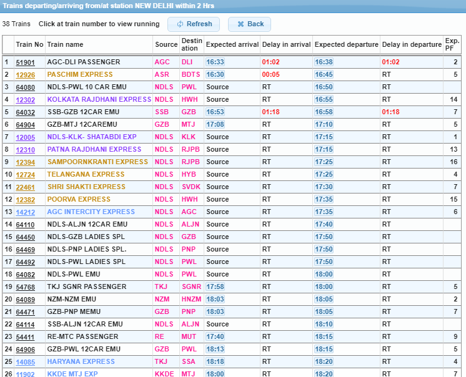Click the refresh arrows icon
Screen dimensions: 466x377
coord(180,24)
